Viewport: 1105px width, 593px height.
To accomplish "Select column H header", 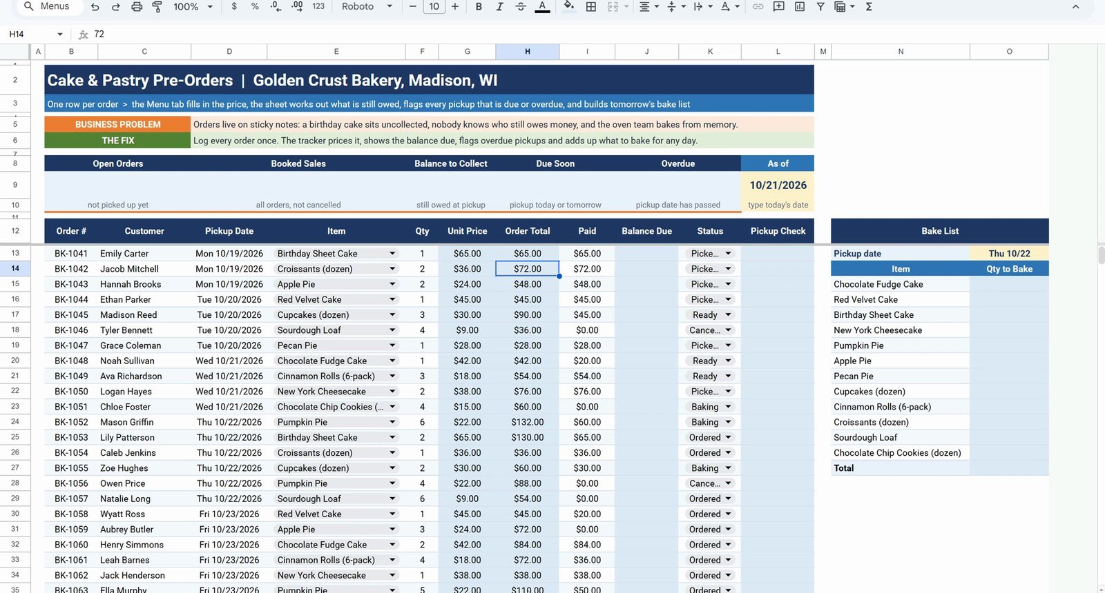I will 528,52.
